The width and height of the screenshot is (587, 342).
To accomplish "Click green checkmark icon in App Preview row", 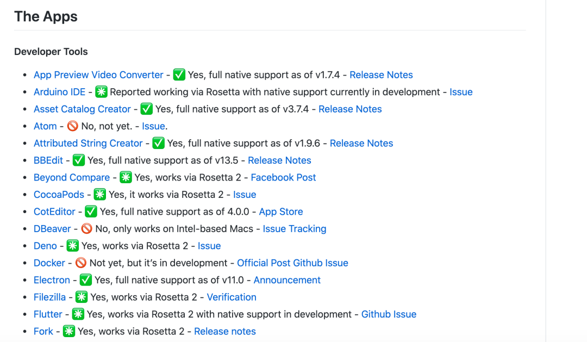I will click(x=179, y=74).
